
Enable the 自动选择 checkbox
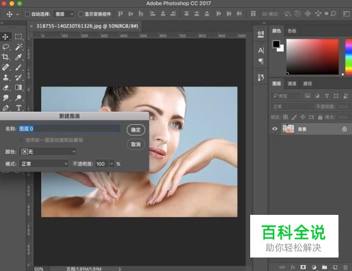click(28, 13)
